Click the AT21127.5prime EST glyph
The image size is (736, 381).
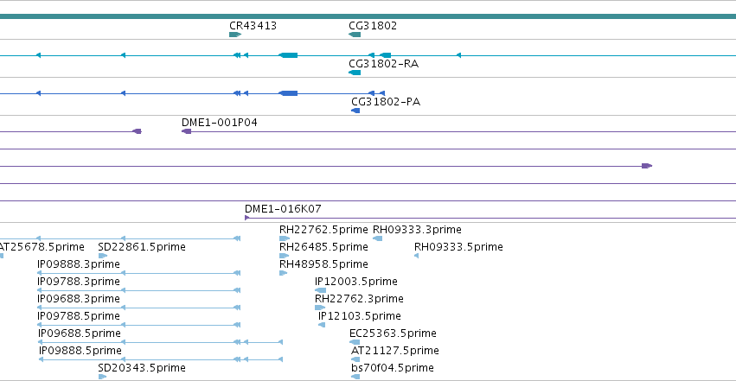[x=355, y=360]
